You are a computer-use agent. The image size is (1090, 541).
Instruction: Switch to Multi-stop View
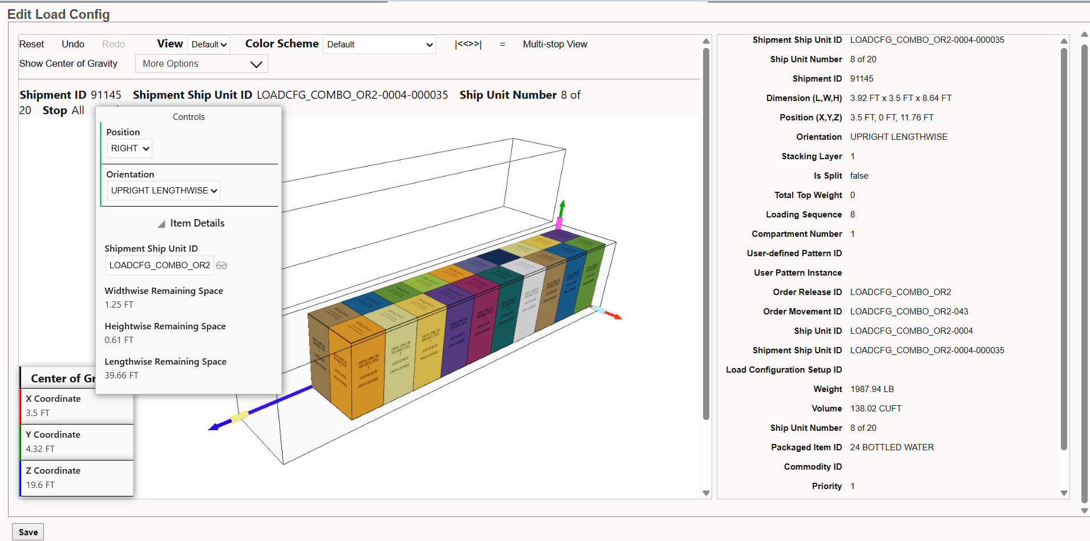[555, 44]
